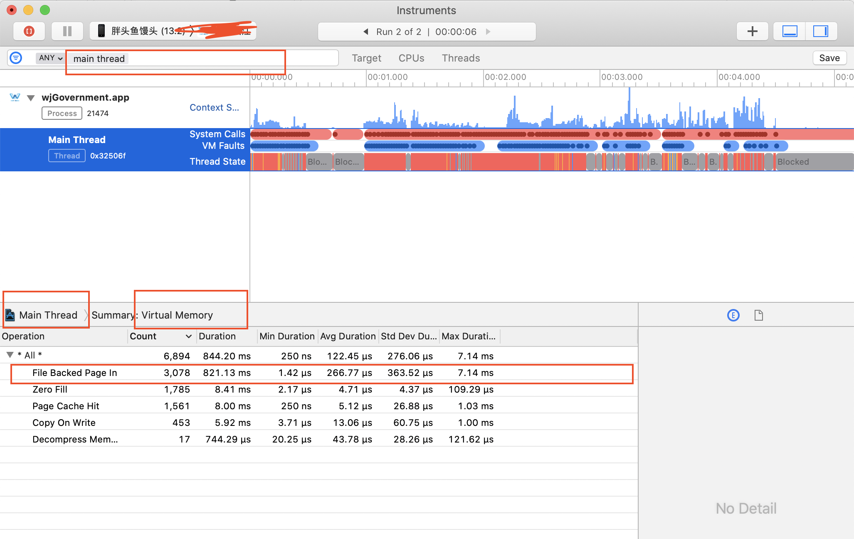The image size is (854, 539).
Task: Click the Main Thread breadcrumb
Action: pyautogui.click(x=48, y=315)
